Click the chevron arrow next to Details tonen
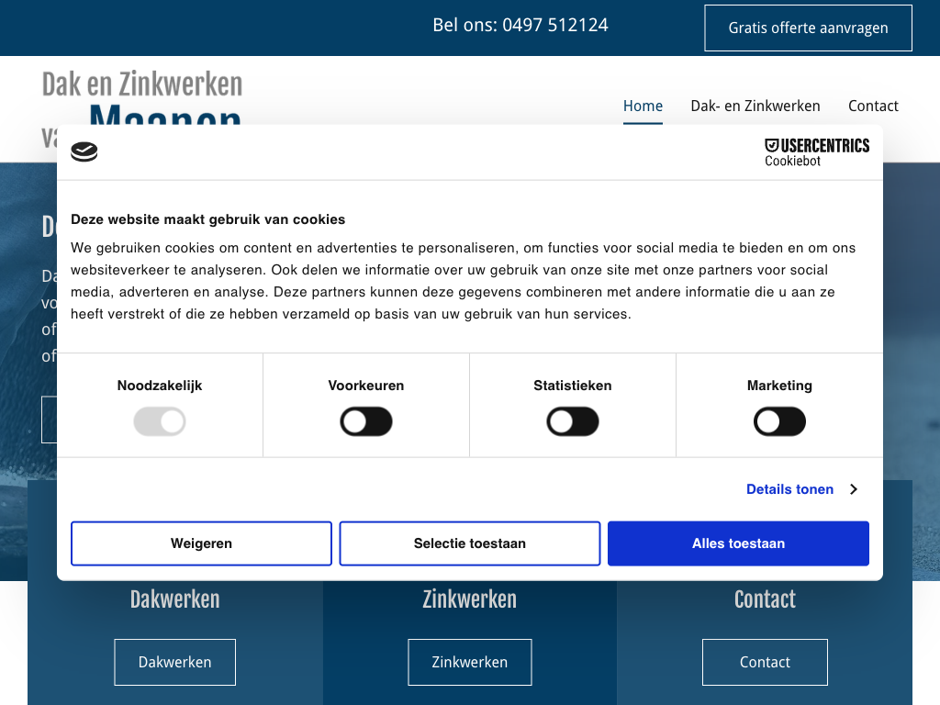Viewport: 940px width, 705px height. [853, 489]
